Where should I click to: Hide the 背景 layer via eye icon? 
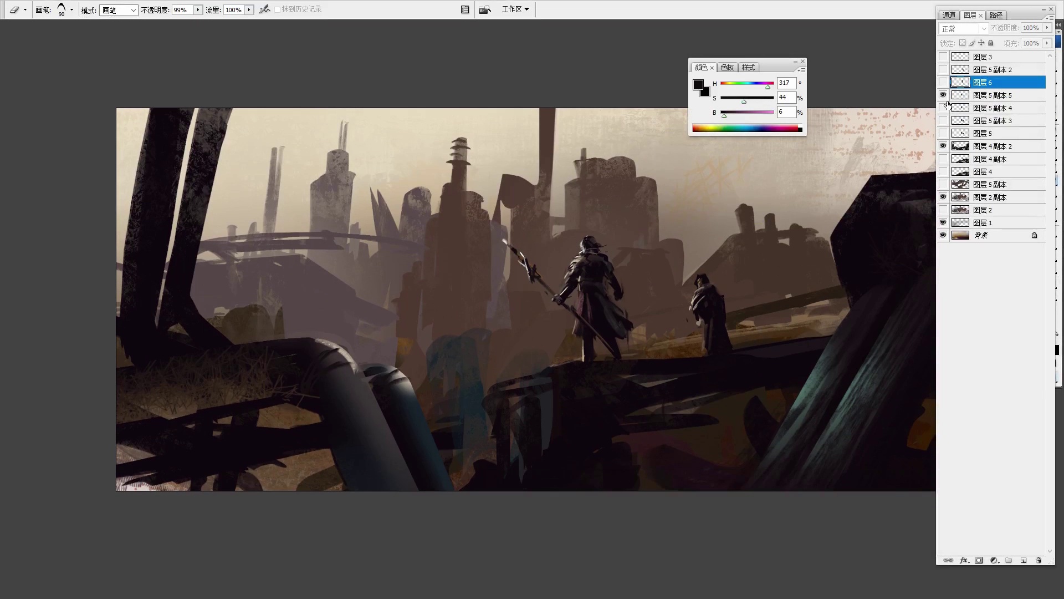coord(943,236)
